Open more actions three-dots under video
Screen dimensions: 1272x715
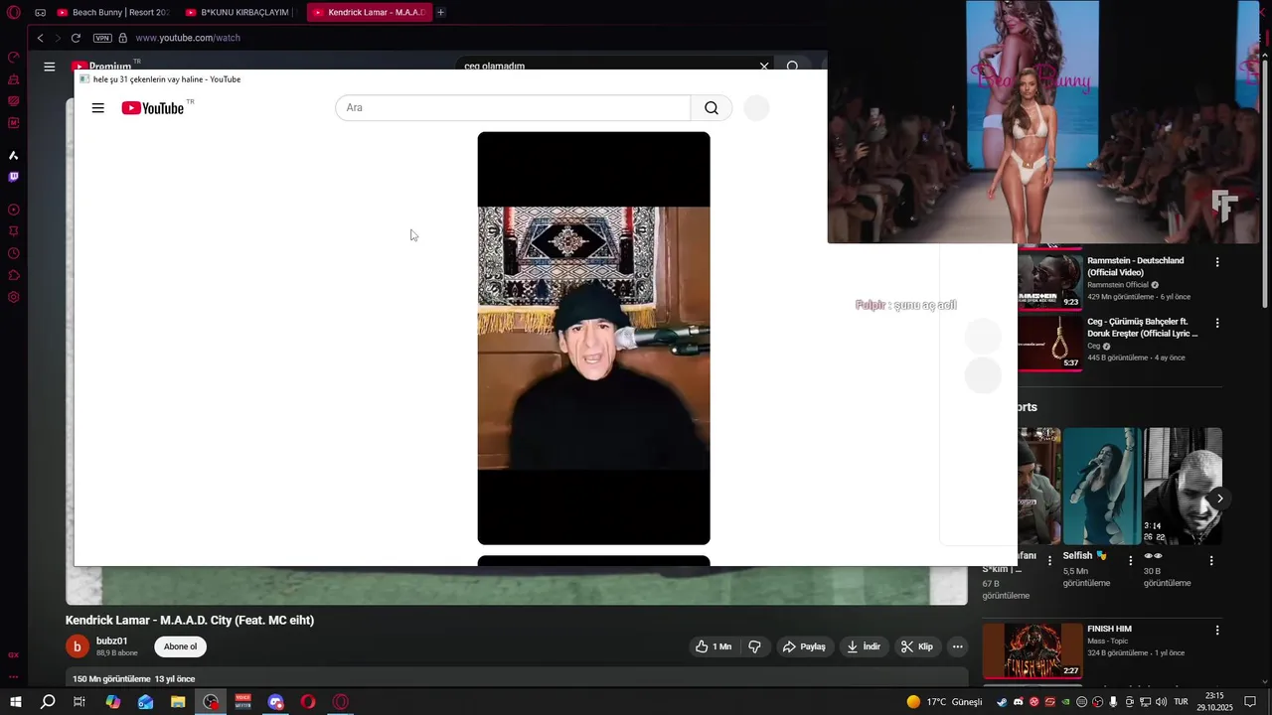tap(957, 646)
